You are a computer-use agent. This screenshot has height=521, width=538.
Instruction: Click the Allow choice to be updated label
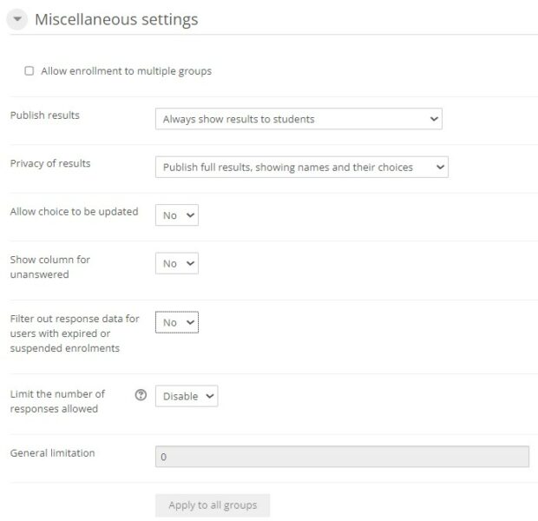pos(74,212)
